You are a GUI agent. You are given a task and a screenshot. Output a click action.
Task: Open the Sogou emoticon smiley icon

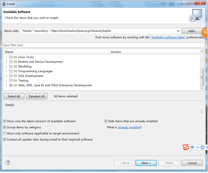pyautogui.click(x=202, y=147)
